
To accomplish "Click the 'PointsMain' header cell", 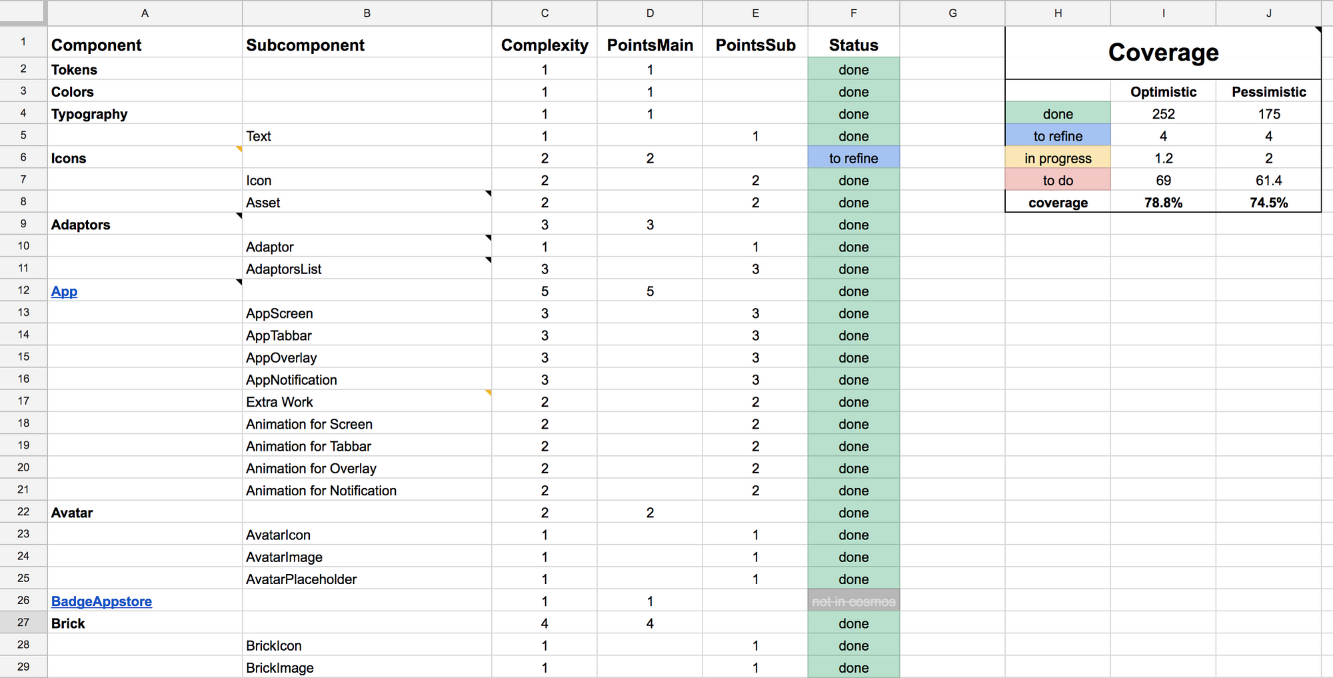I will 650,42.
